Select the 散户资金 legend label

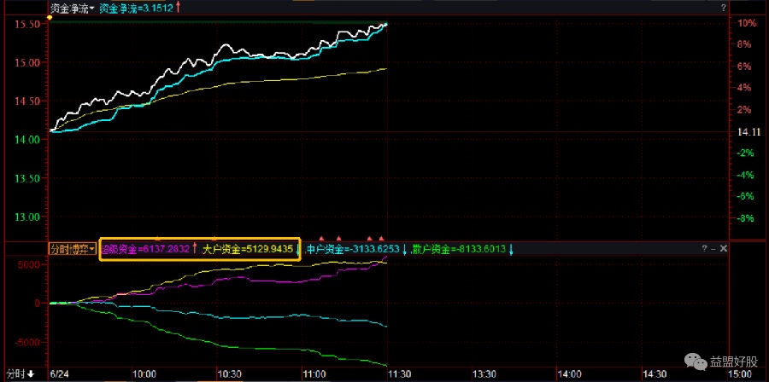[x=459, y=249]
